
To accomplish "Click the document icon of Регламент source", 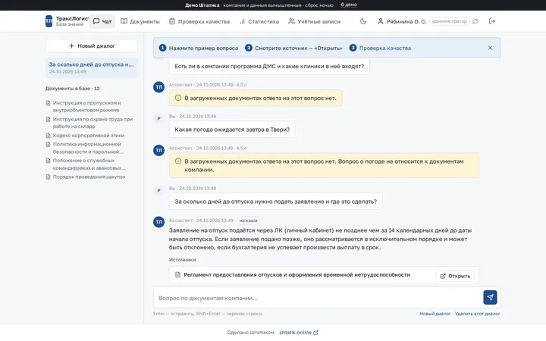I will click(177, 275).
